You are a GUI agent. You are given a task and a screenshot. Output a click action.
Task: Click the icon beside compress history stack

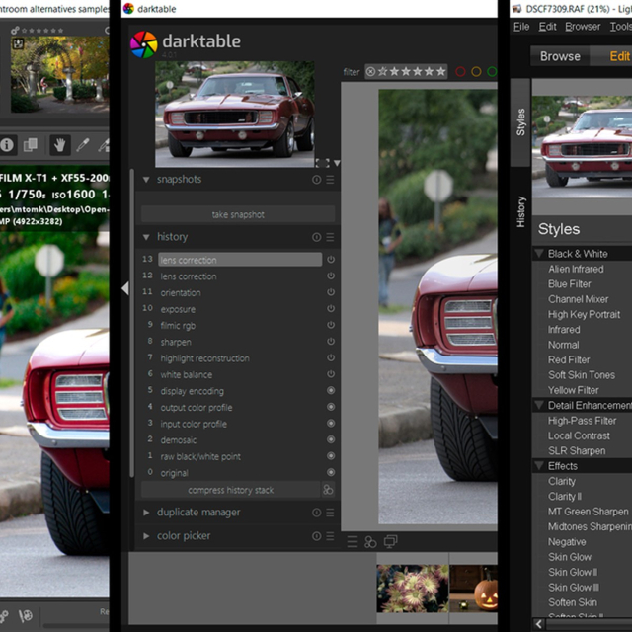tap(328, 490)
